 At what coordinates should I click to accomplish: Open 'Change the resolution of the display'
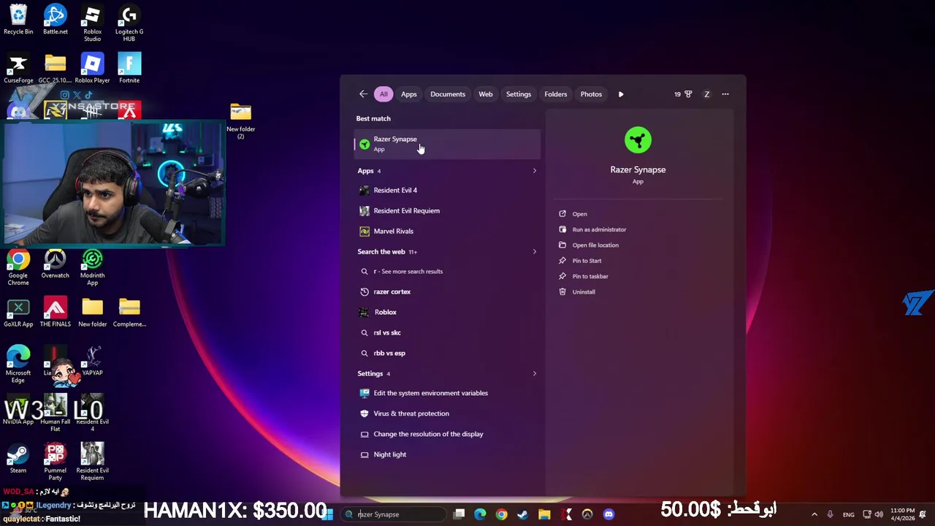pyautogui.click(x=447, y=434)
